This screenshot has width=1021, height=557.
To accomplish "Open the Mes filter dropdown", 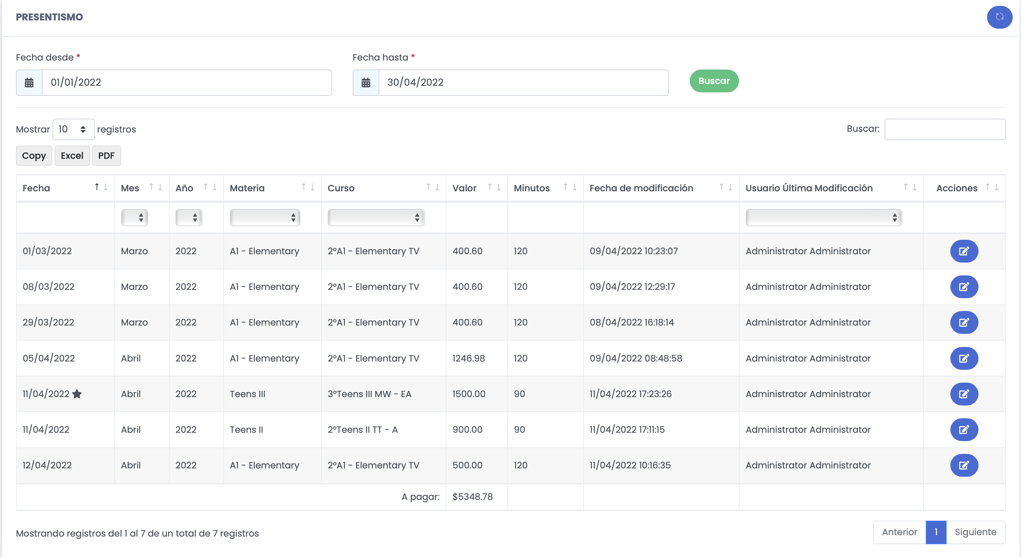I will coord(134,218).
